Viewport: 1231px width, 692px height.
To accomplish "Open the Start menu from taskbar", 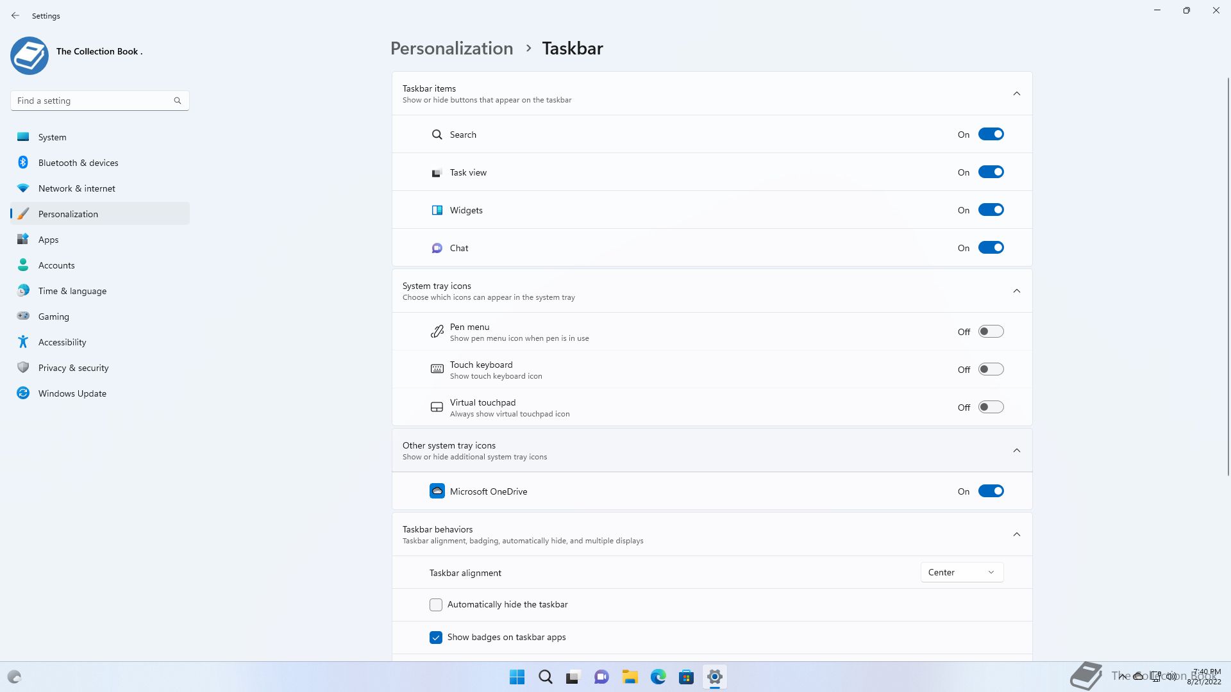I will pyautogui.click(x=517, y=677).
